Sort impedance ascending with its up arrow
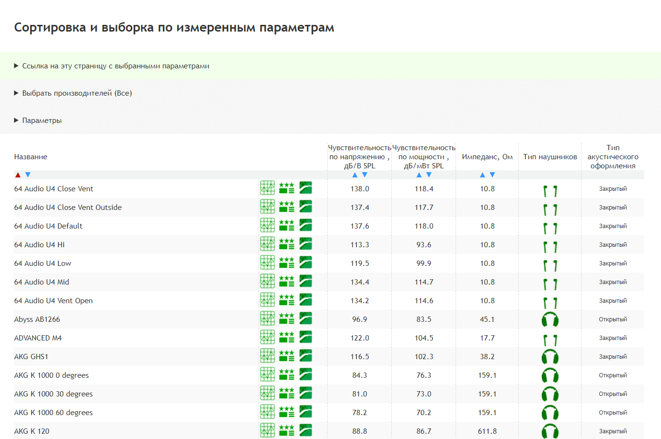The height and width of the screenshot is (439, 661). coord(482,175)
